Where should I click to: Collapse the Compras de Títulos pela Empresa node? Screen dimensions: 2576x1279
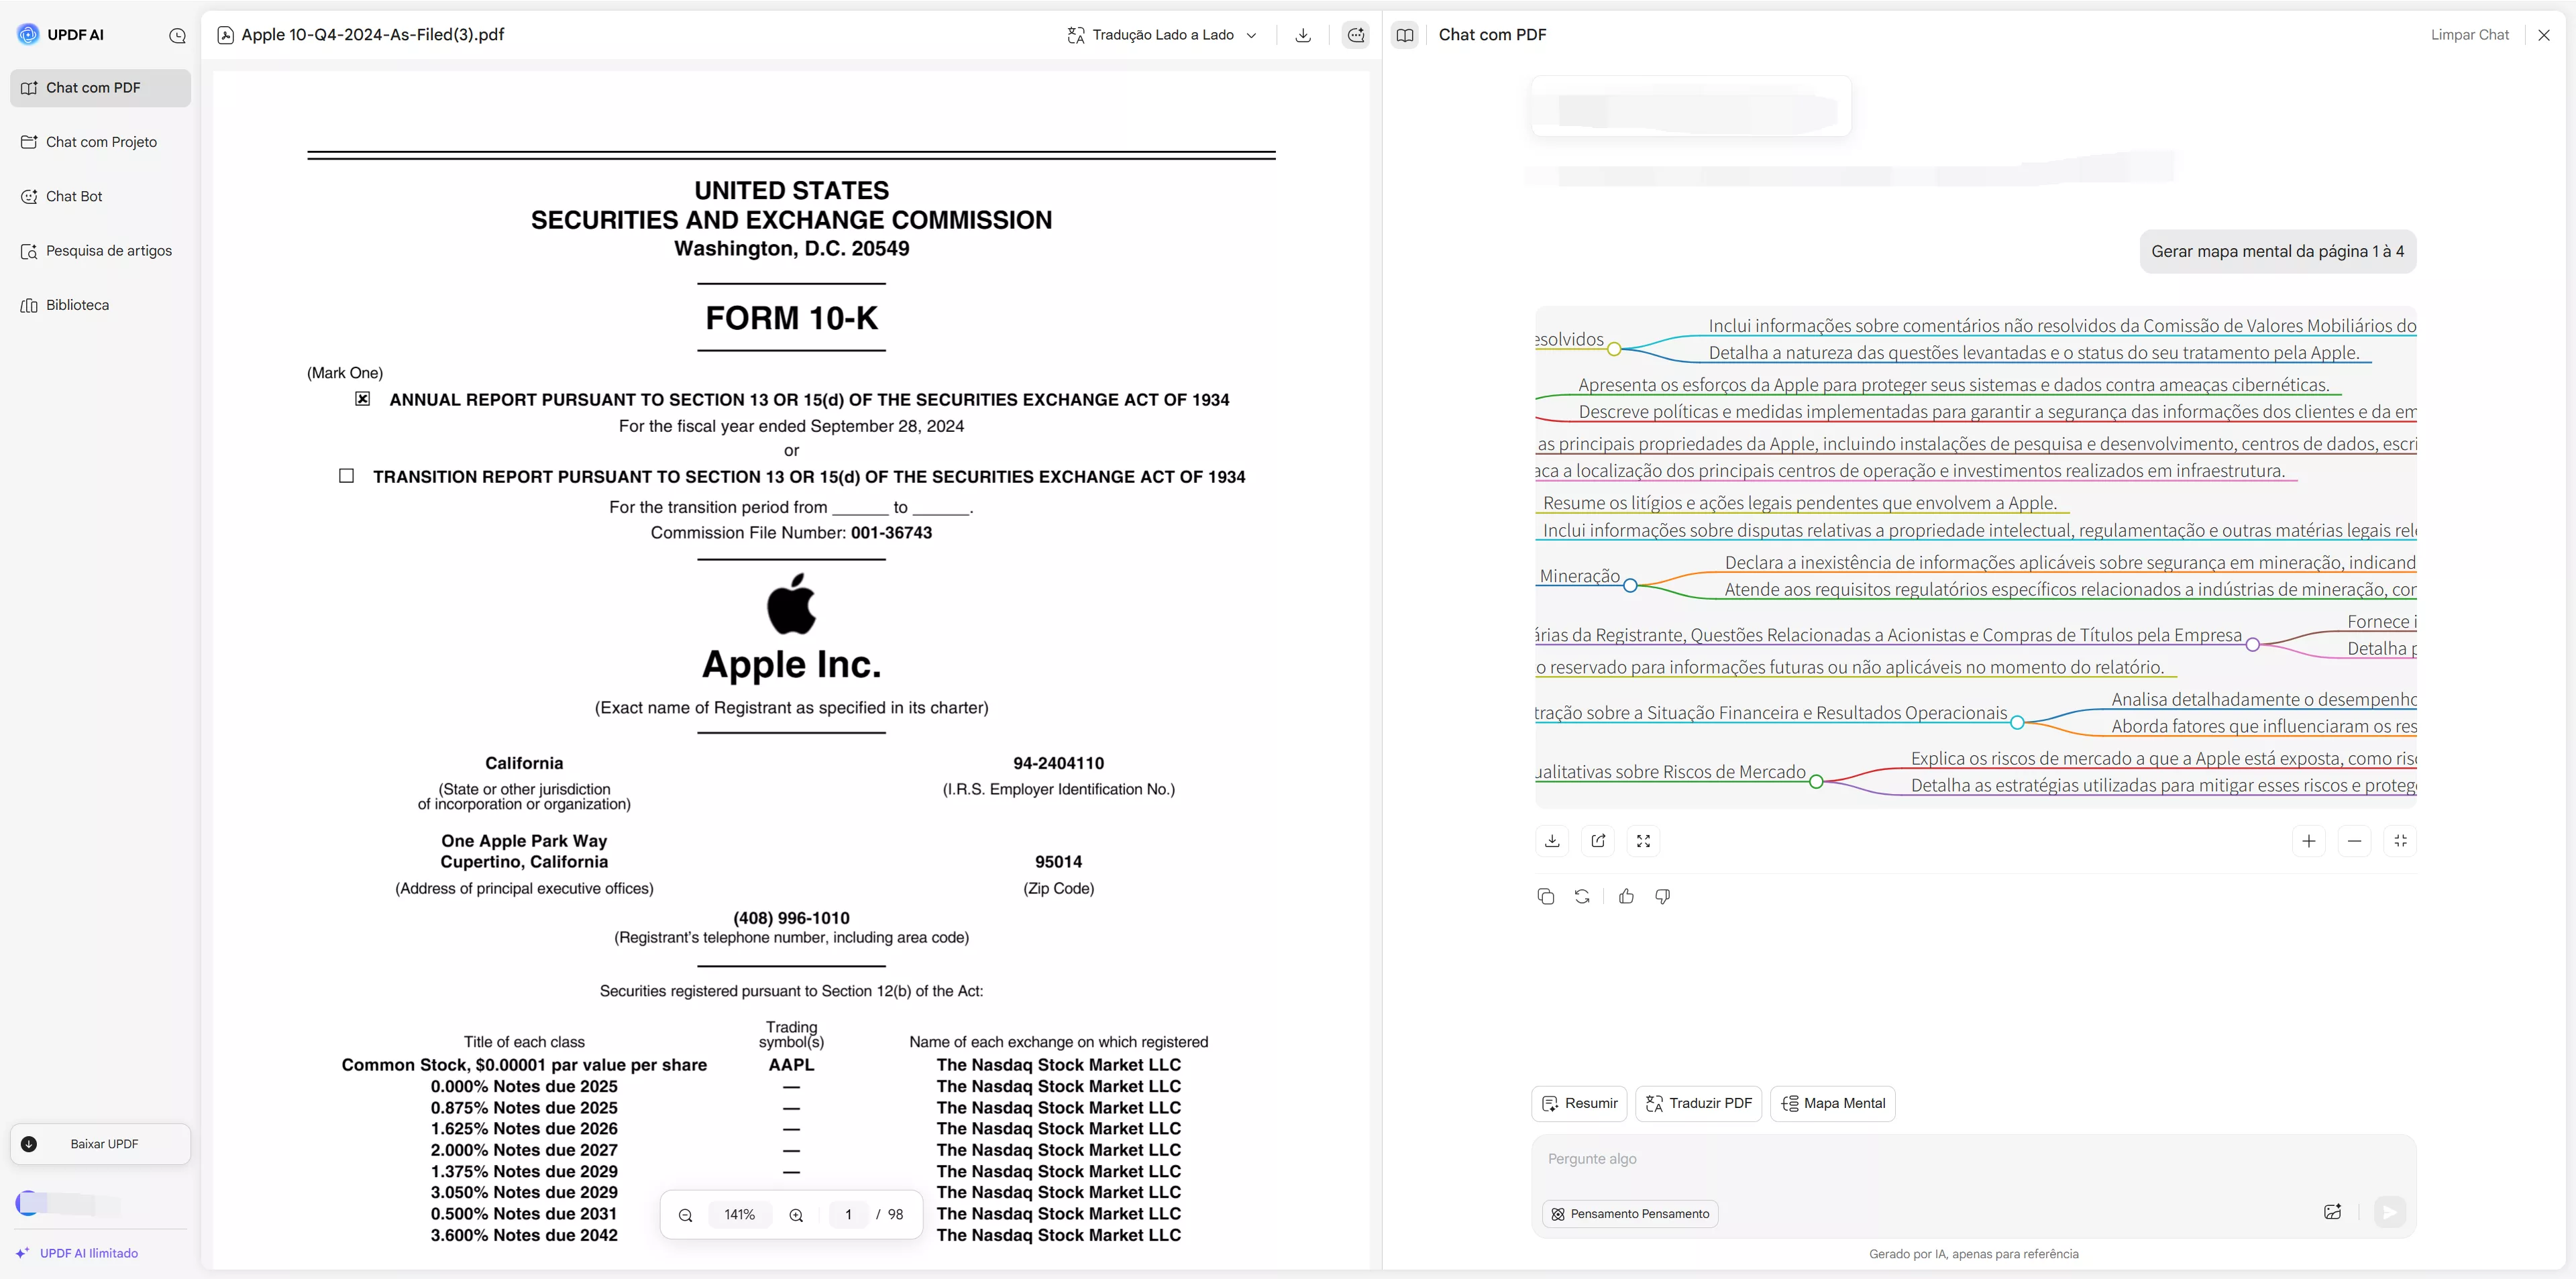(x=2252, y=645)
